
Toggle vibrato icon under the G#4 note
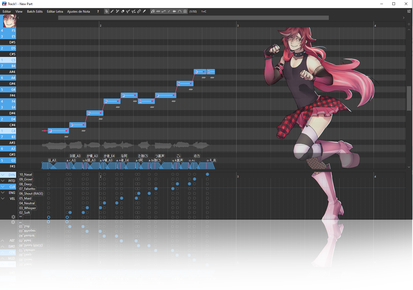click(x=191, y=89)
